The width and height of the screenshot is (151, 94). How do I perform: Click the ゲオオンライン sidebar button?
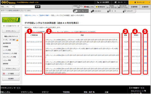[x=11, y=31]
